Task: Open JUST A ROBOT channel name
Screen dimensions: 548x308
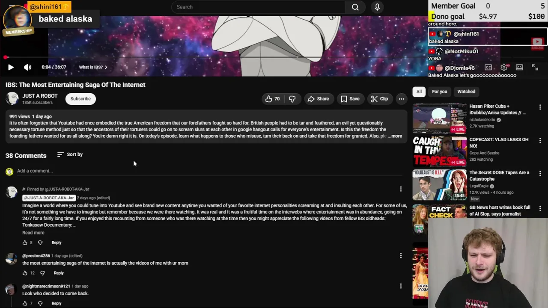Action: pyautogui.click(x=40, y=96)
